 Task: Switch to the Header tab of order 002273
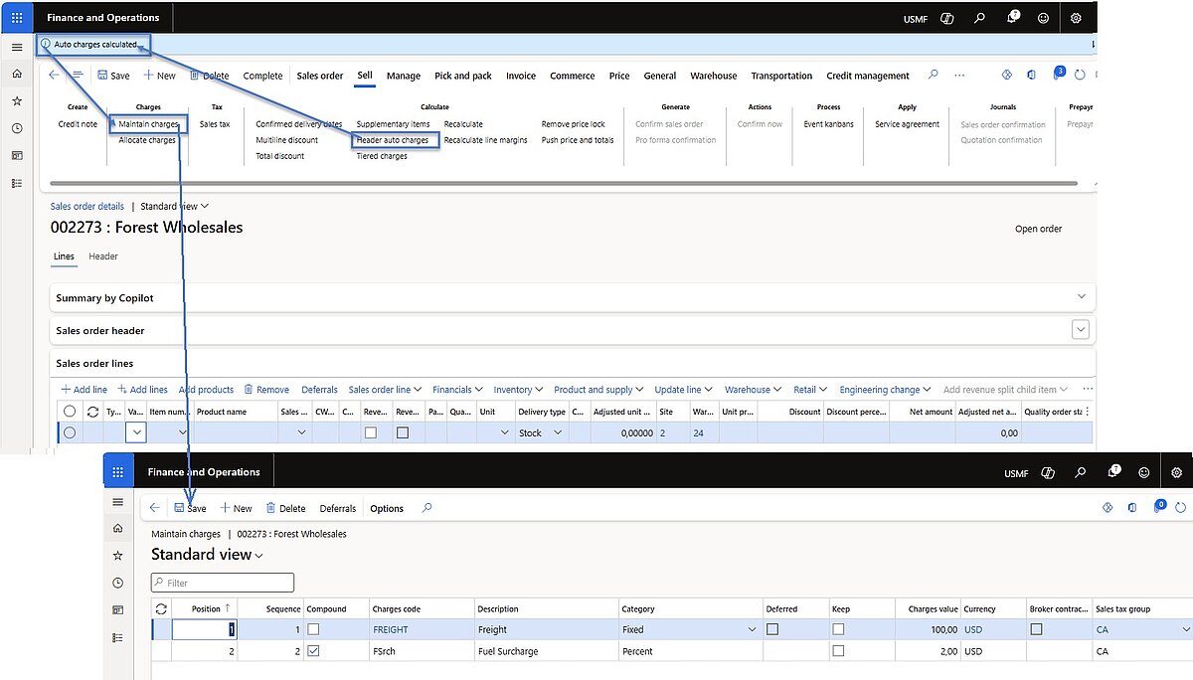pyautogui.click(x=102, y=256)
